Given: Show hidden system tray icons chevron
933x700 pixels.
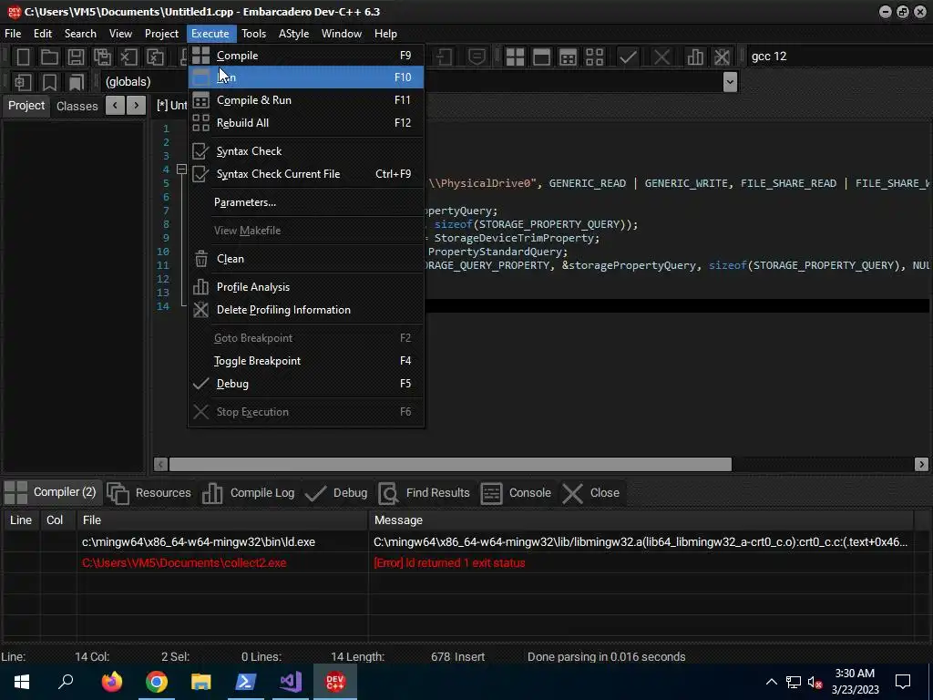Looking at the screenshot, I should click(x=771, y=682).
